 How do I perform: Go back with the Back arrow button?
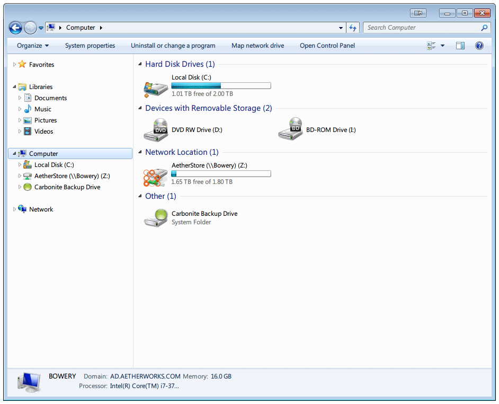pyautogui.click(x=15, y=28)
